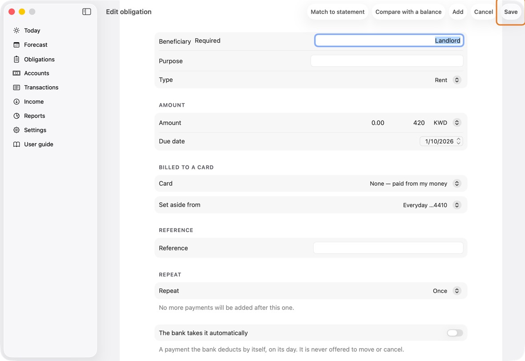Click the Obligations clipboard icon
Screen dimensions: 525x361
click(x=16, y=59)
